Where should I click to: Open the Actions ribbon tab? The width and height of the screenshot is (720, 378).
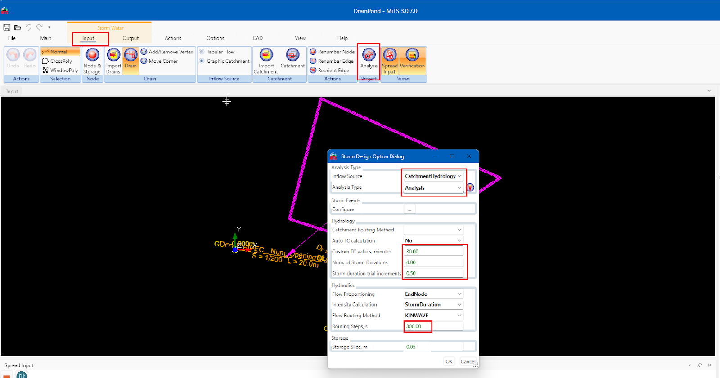point(173,38)
